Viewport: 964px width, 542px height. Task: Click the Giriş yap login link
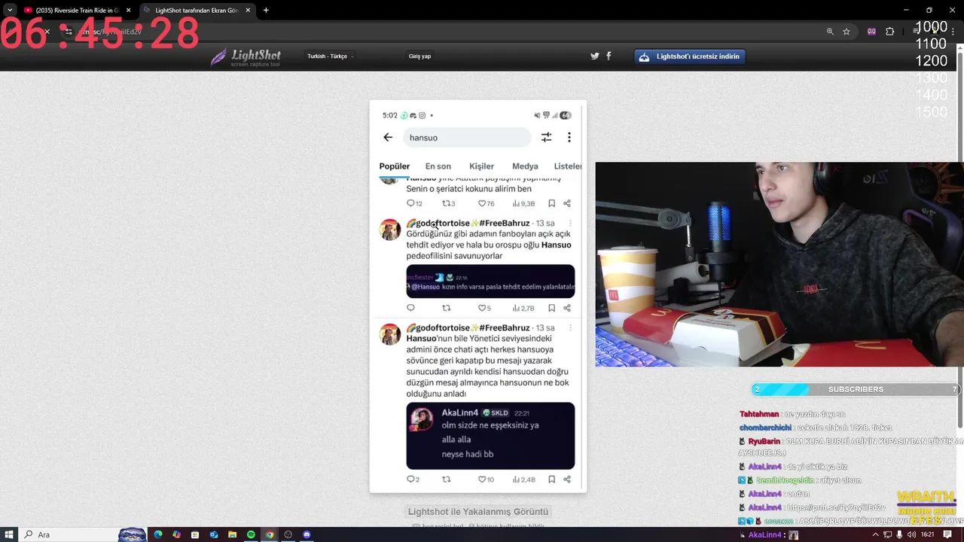tap(419, 56)
